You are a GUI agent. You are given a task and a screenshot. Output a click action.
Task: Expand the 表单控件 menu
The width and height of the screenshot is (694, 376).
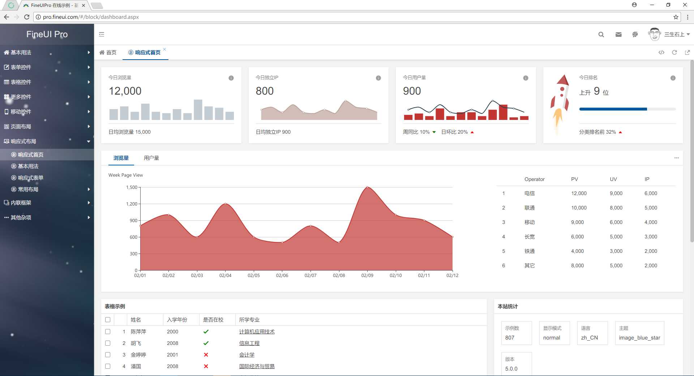click(47, 67)
